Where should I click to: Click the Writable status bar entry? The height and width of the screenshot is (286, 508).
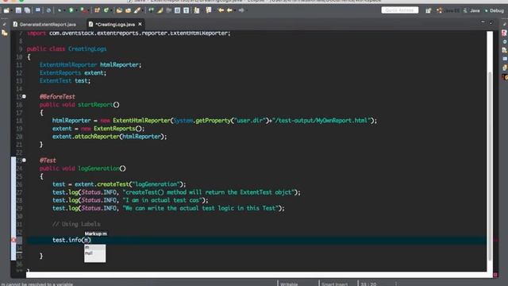click(x=289, y=284)
